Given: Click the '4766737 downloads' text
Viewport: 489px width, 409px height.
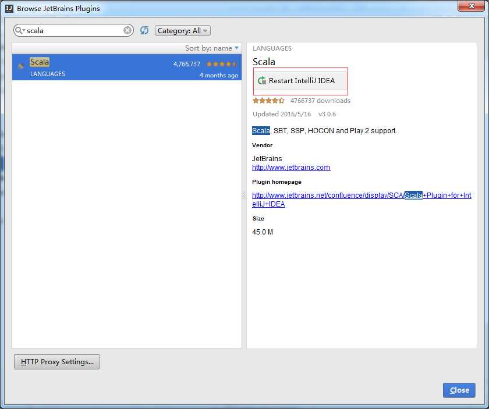Looking at the screenshot, I should pos(320,101).
